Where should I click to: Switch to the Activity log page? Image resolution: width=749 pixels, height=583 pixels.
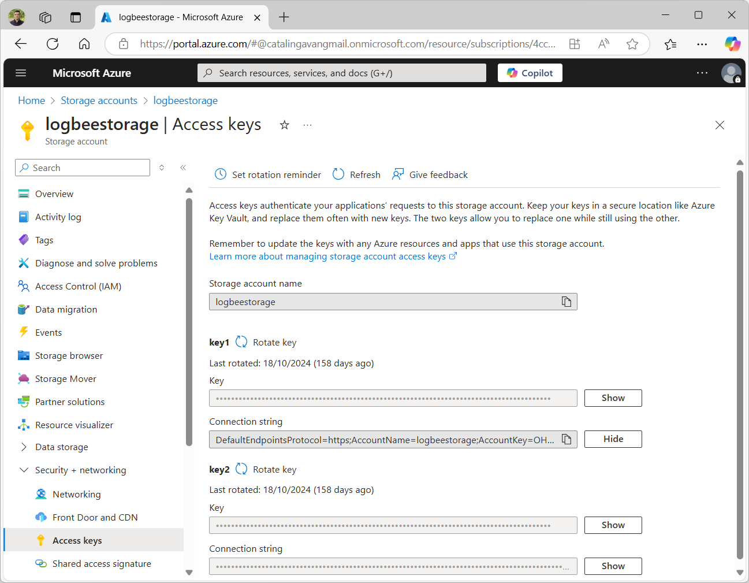(57, 217)
